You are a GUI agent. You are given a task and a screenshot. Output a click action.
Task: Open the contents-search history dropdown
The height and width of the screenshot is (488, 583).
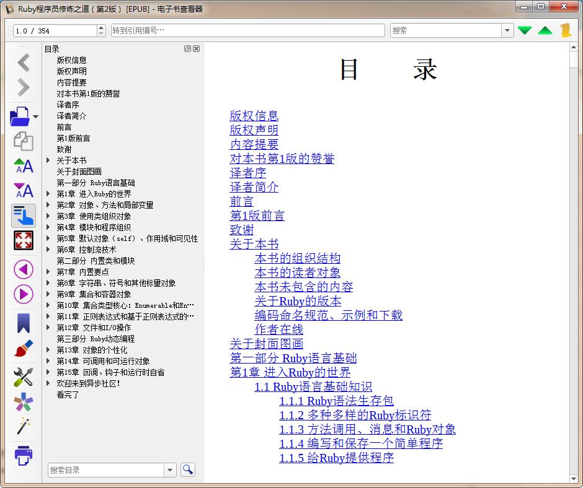(x=170, y=470)
